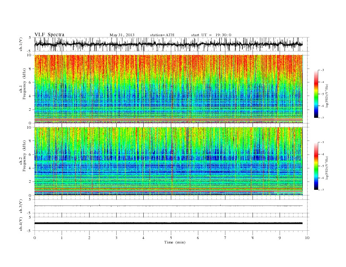Click time-axis tick label "6"

point(198,238)
